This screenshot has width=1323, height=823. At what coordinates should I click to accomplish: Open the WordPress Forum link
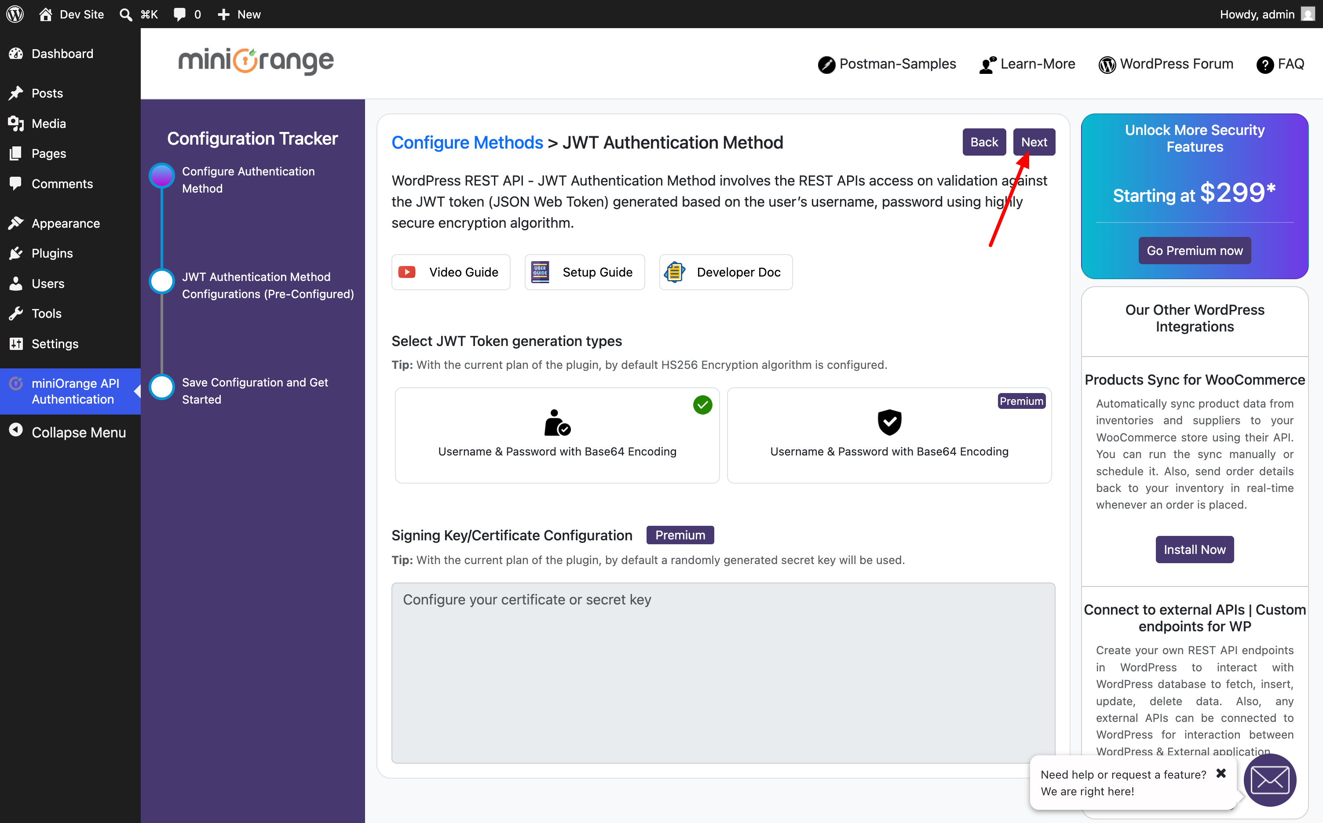tap(1166, 64)
